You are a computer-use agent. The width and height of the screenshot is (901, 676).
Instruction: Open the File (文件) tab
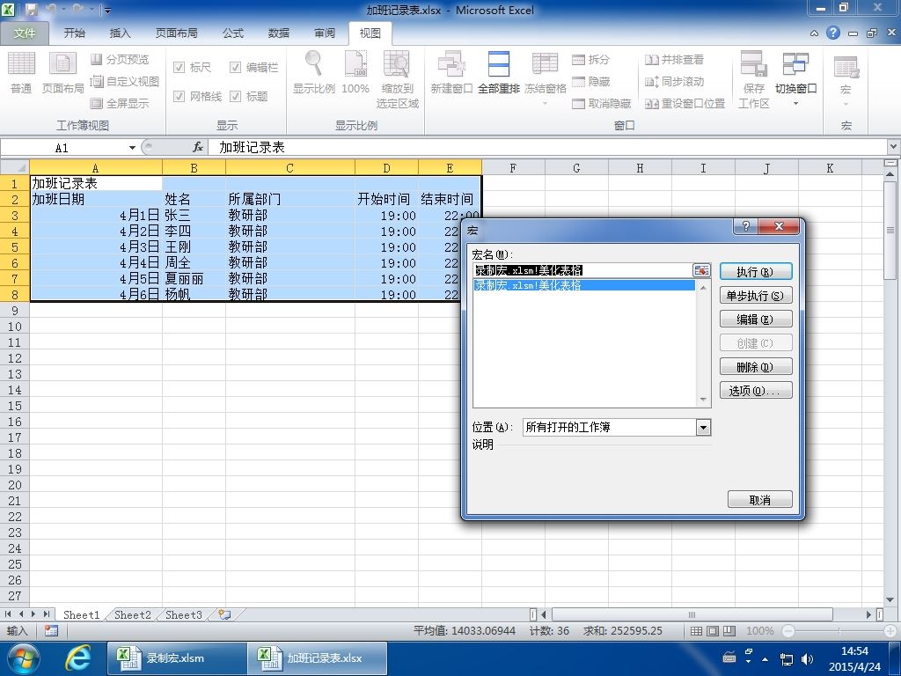click(x=24, y=33)
